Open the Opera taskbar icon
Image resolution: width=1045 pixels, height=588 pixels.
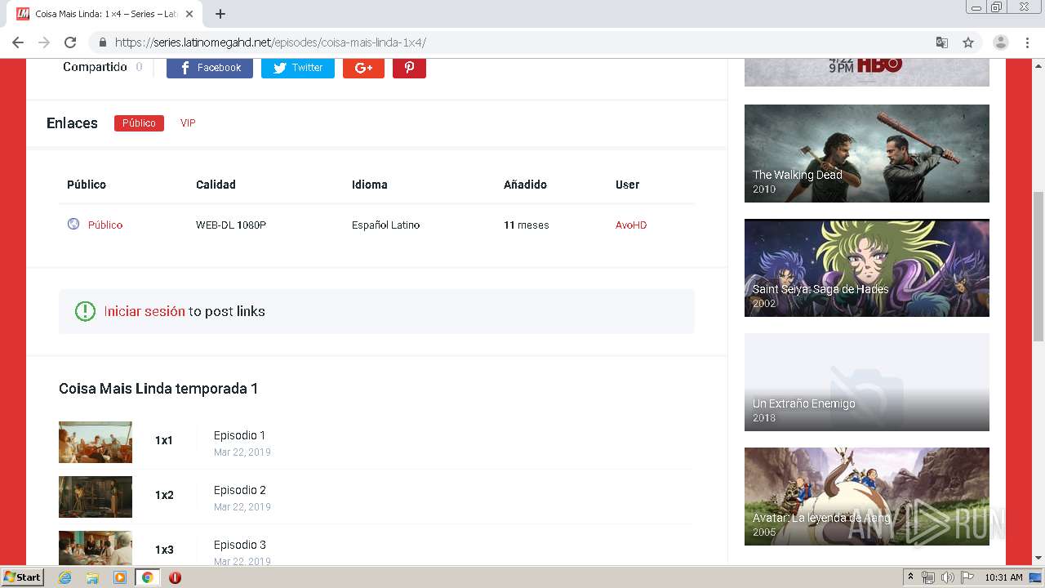click(175, 577)
